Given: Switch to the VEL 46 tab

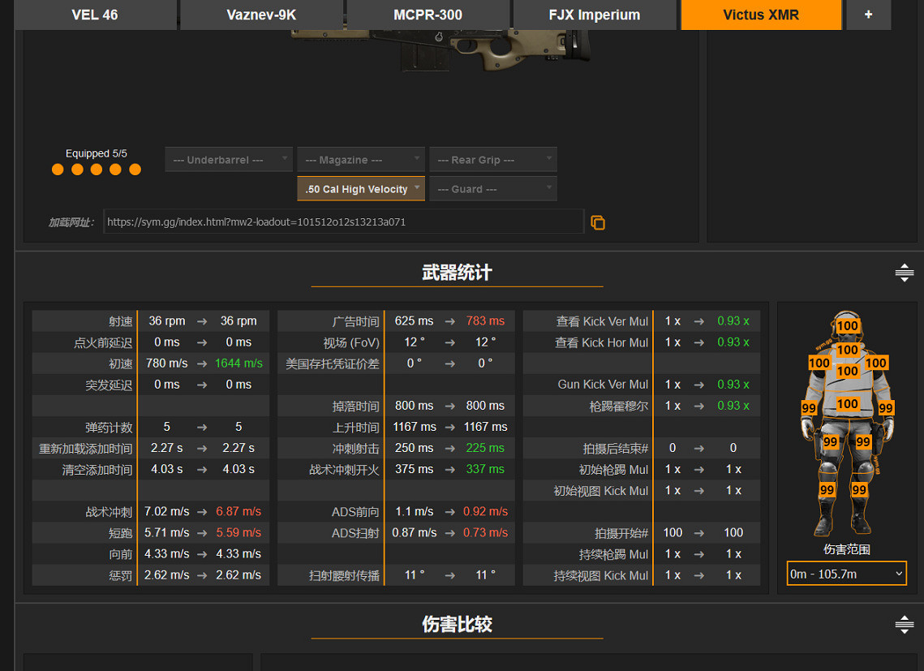Looking at the screenshot, I should point(95,15).
